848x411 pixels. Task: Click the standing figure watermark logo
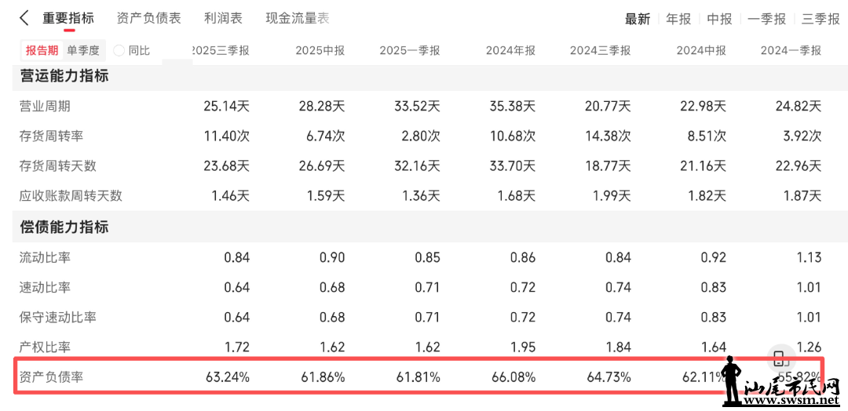[x=732, y=382]
